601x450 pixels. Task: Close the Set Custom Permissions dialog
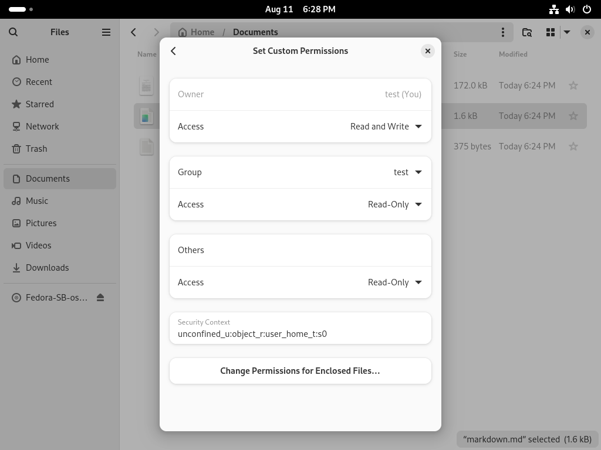428,51
